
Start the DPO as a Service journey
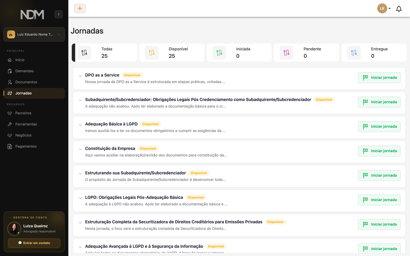coord(379,78)
